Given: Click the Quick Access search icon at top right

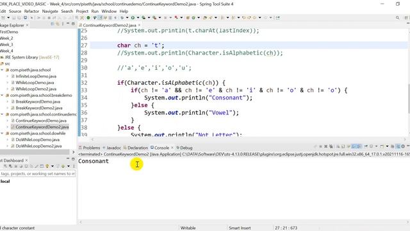Looking at the screenshot, I should pyautogui.click(x=397, y=17).
